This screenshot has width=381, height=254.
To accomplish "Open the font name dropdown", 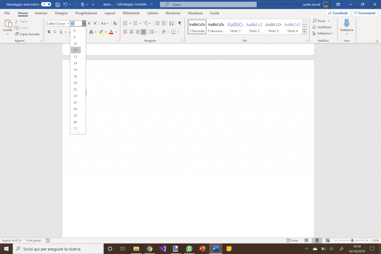I will pyautogui.click(x=68, y=23).
